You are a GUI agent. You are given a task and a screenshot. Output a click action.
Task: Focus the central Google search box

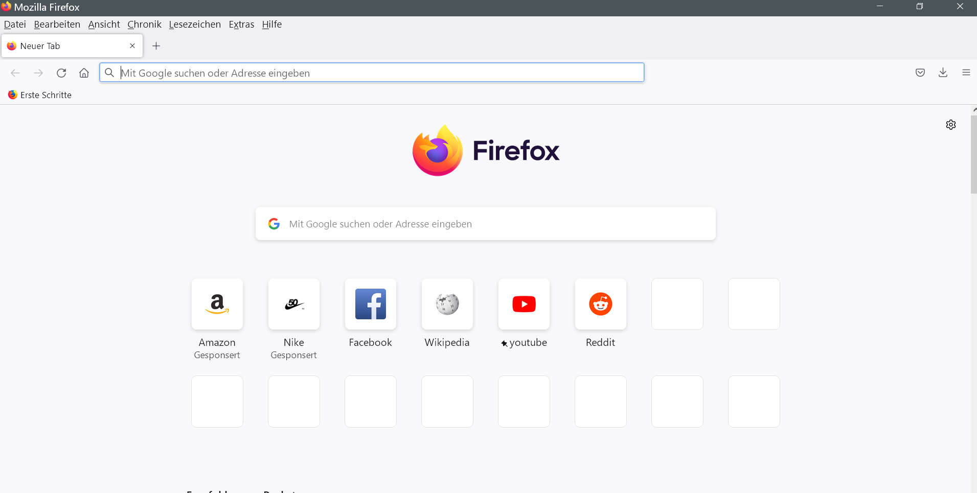[486, 224]
